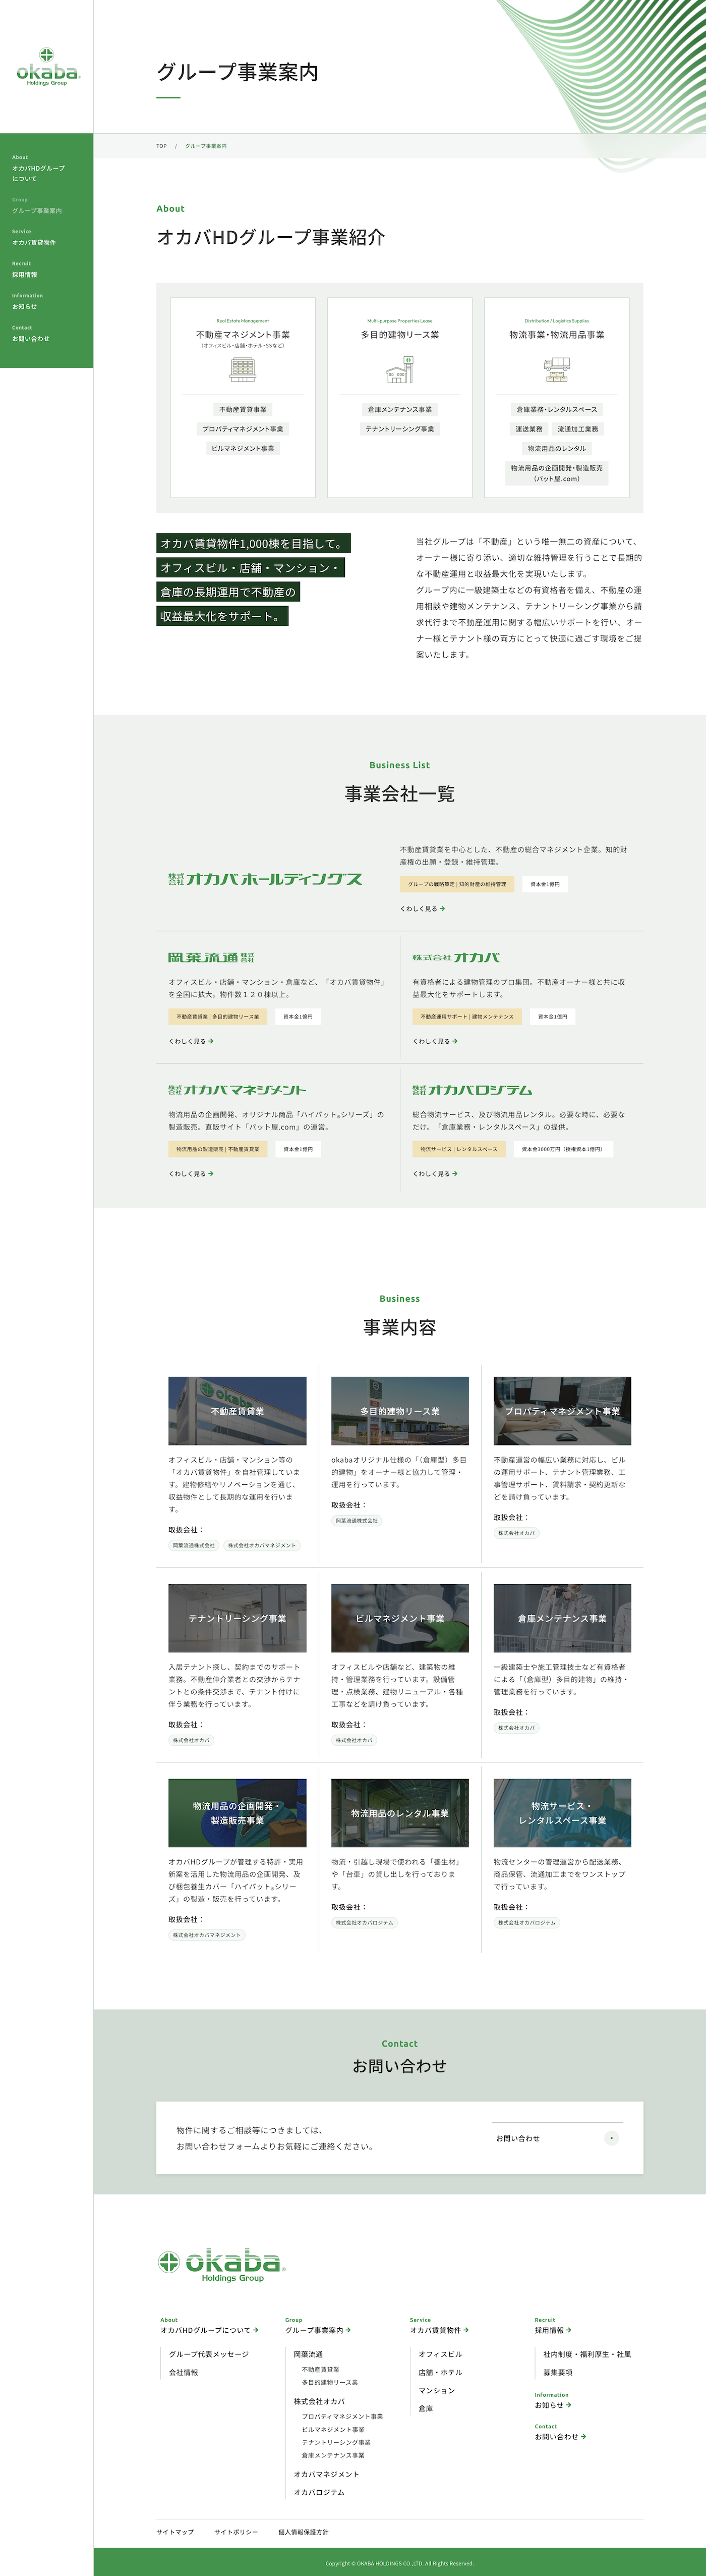Screen dimensions: 706x2576
Task: Click the real estate building icon
Action: coord(243,369)
